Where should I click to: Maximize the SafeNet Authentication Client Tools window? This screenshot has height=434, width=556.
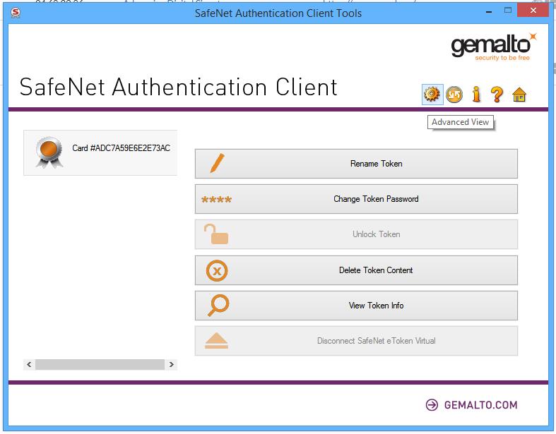[x=508, y=11]
